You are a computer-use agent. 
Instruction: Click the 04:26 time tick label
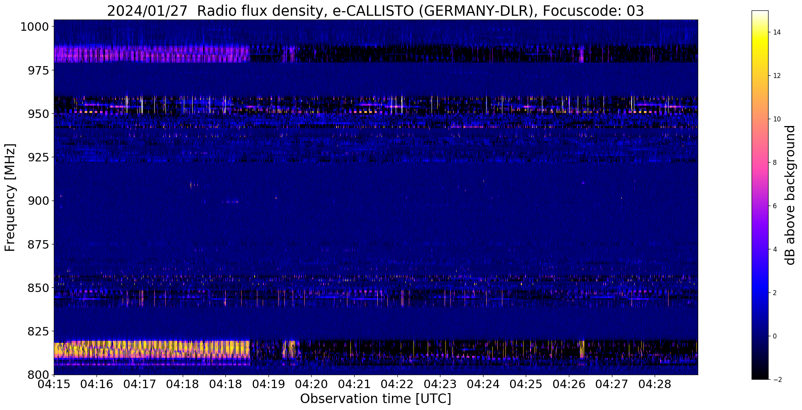coord(569,384)
